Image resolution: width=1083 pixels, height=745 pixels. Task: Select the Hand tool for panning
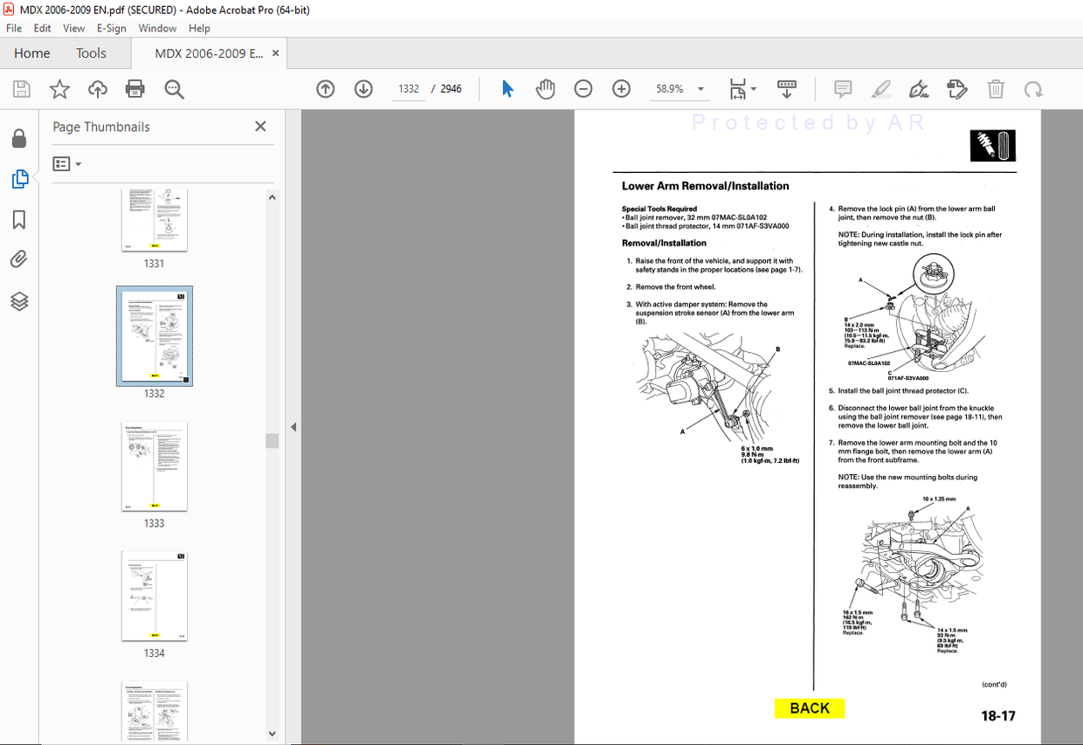click(x=545, y=88)
